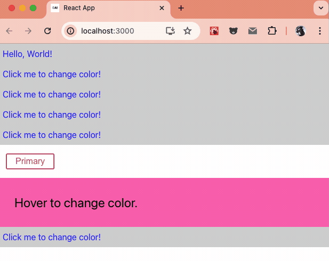Click the pink 'Hover to change color.' box
Viewport: 329px width, 261px height.
pos(164,202)
